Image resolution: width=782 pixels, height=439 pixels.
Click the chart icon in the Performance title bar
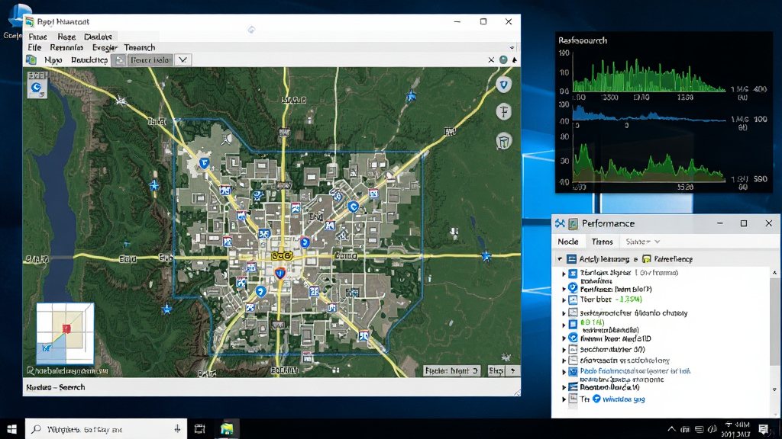pyautogui.click(x=574, y=223)
